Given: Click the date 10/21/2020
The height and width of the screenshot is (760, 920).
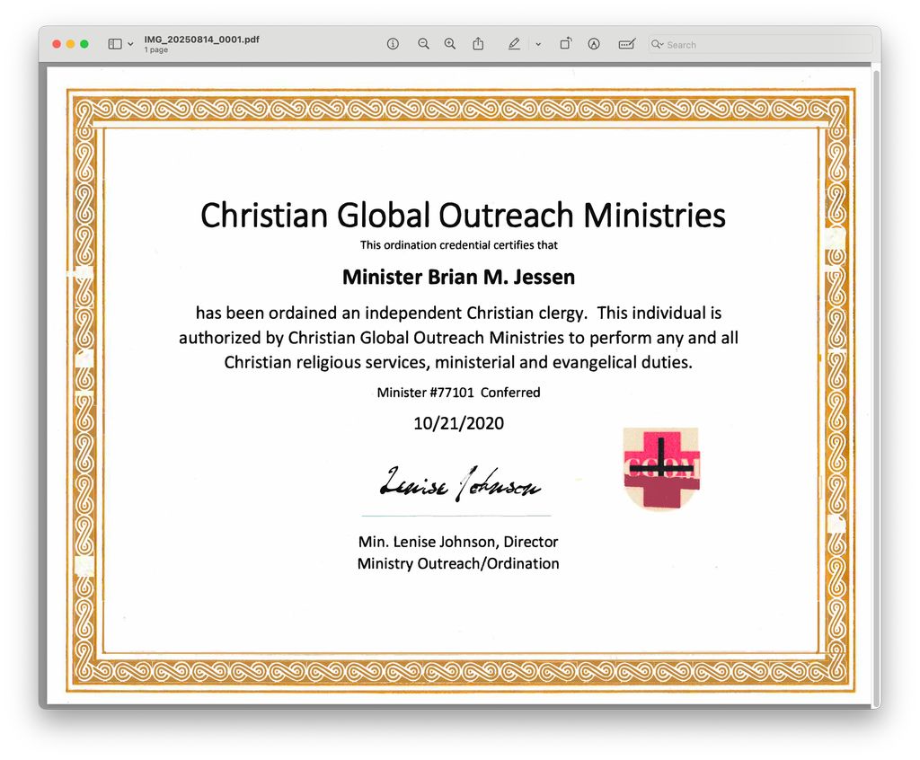Looking at the screenshot, I should click(459, 424).
